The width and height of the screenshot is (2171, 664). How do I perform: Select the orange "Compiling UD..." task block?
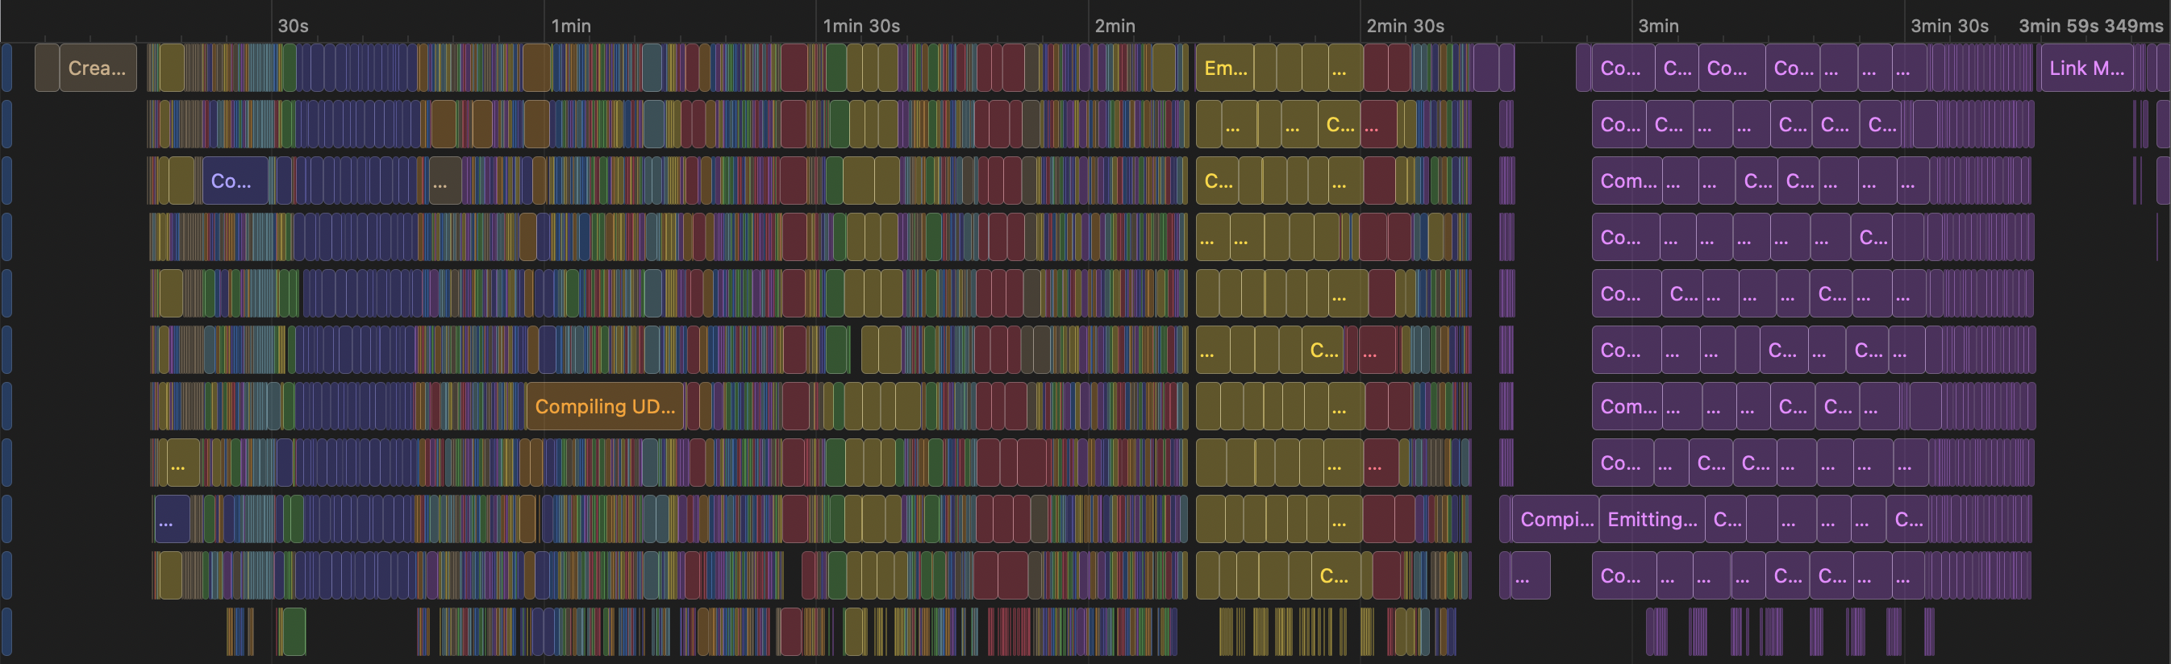pyautogui.click(x=604, y=406)
